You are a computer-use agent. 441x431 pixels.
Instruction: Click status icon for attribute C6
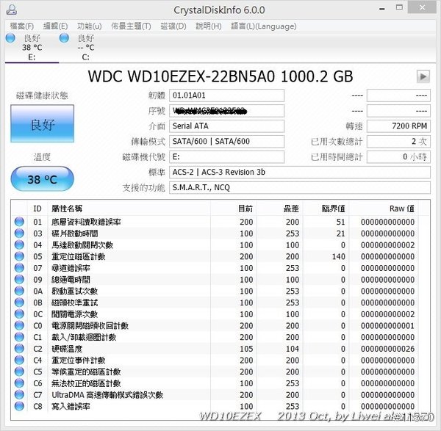(19, 383)
